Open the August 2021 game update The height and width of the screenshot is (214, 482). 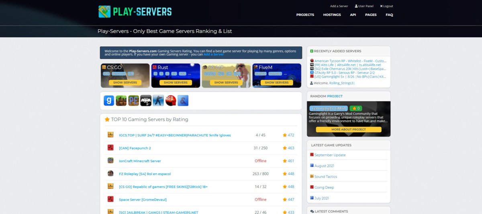tap(324, 166)
